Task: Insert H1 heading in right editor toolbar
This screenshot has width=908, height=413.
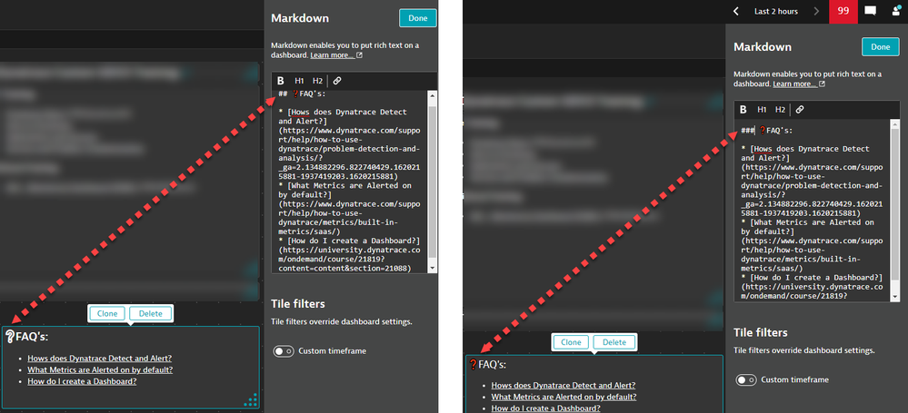Action: pyautogui.click(x=762, y=109)
